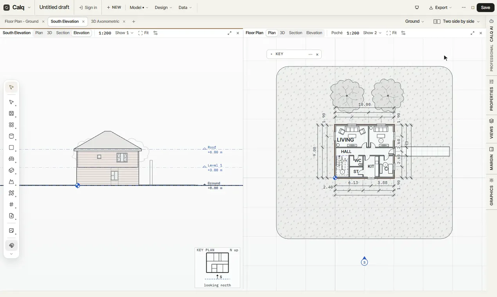497x297 pixels.
Task: Click the Sign in button
Action: pos(88,7)
